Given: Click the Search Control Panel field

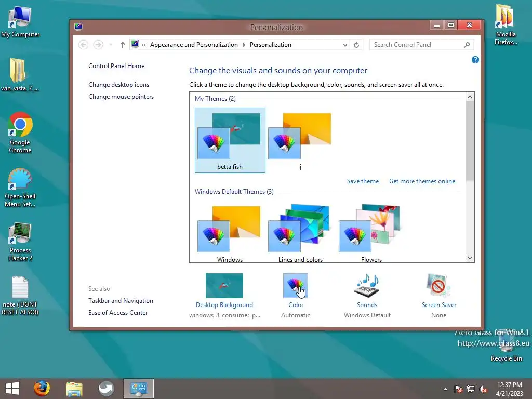Looking at the screenshot, I should click(421, 45).
